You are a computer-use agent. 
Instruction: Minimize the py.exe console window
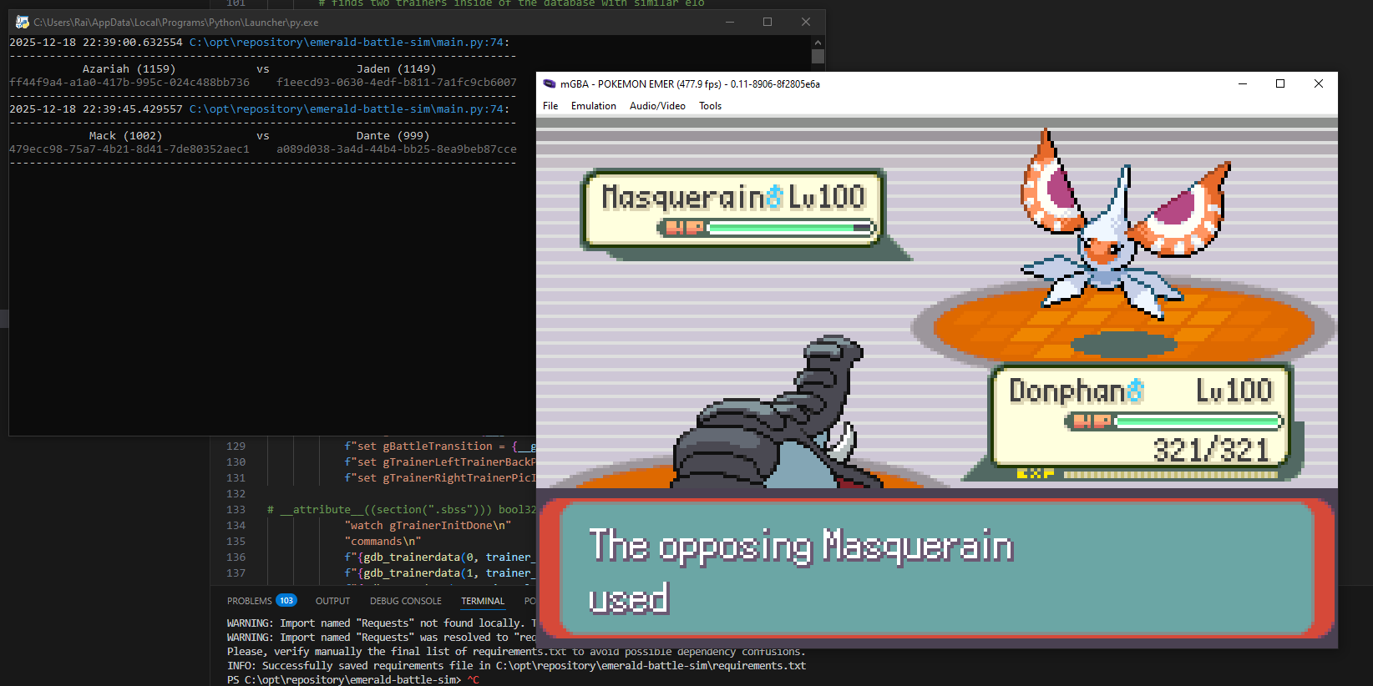tap(729, 22)
